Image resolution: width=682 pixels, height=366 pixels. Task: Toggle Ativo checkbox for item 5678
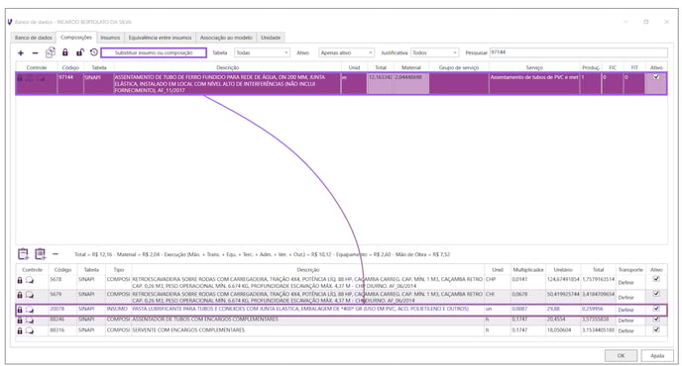pyautogui.click(x=656, y=279)
